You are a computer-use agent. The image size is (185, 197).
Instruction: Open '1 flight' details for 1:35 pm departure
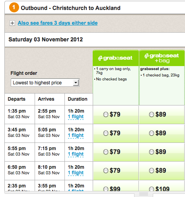[x=76, y=117]
